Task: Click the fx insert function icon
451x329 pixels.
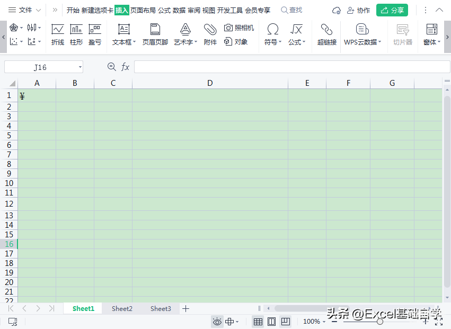Action: click(125, 67)
